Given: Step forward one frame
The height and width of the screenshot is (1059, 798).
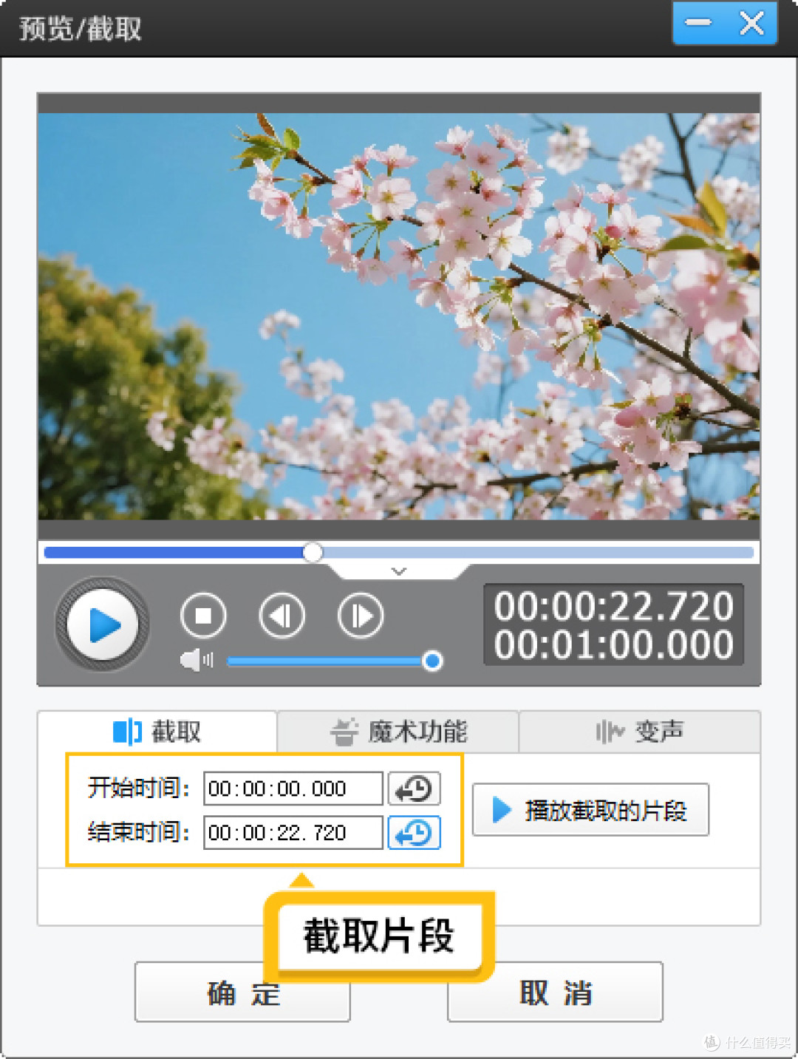Looking at the screenshot, I should (x=361, y=616).
